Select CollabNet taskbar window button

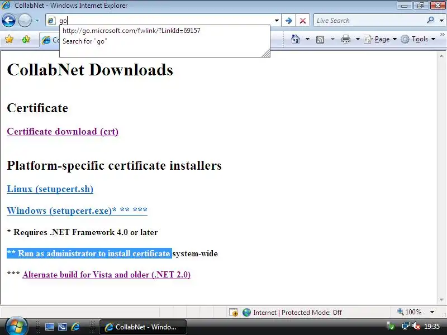[x=143, y=327]
